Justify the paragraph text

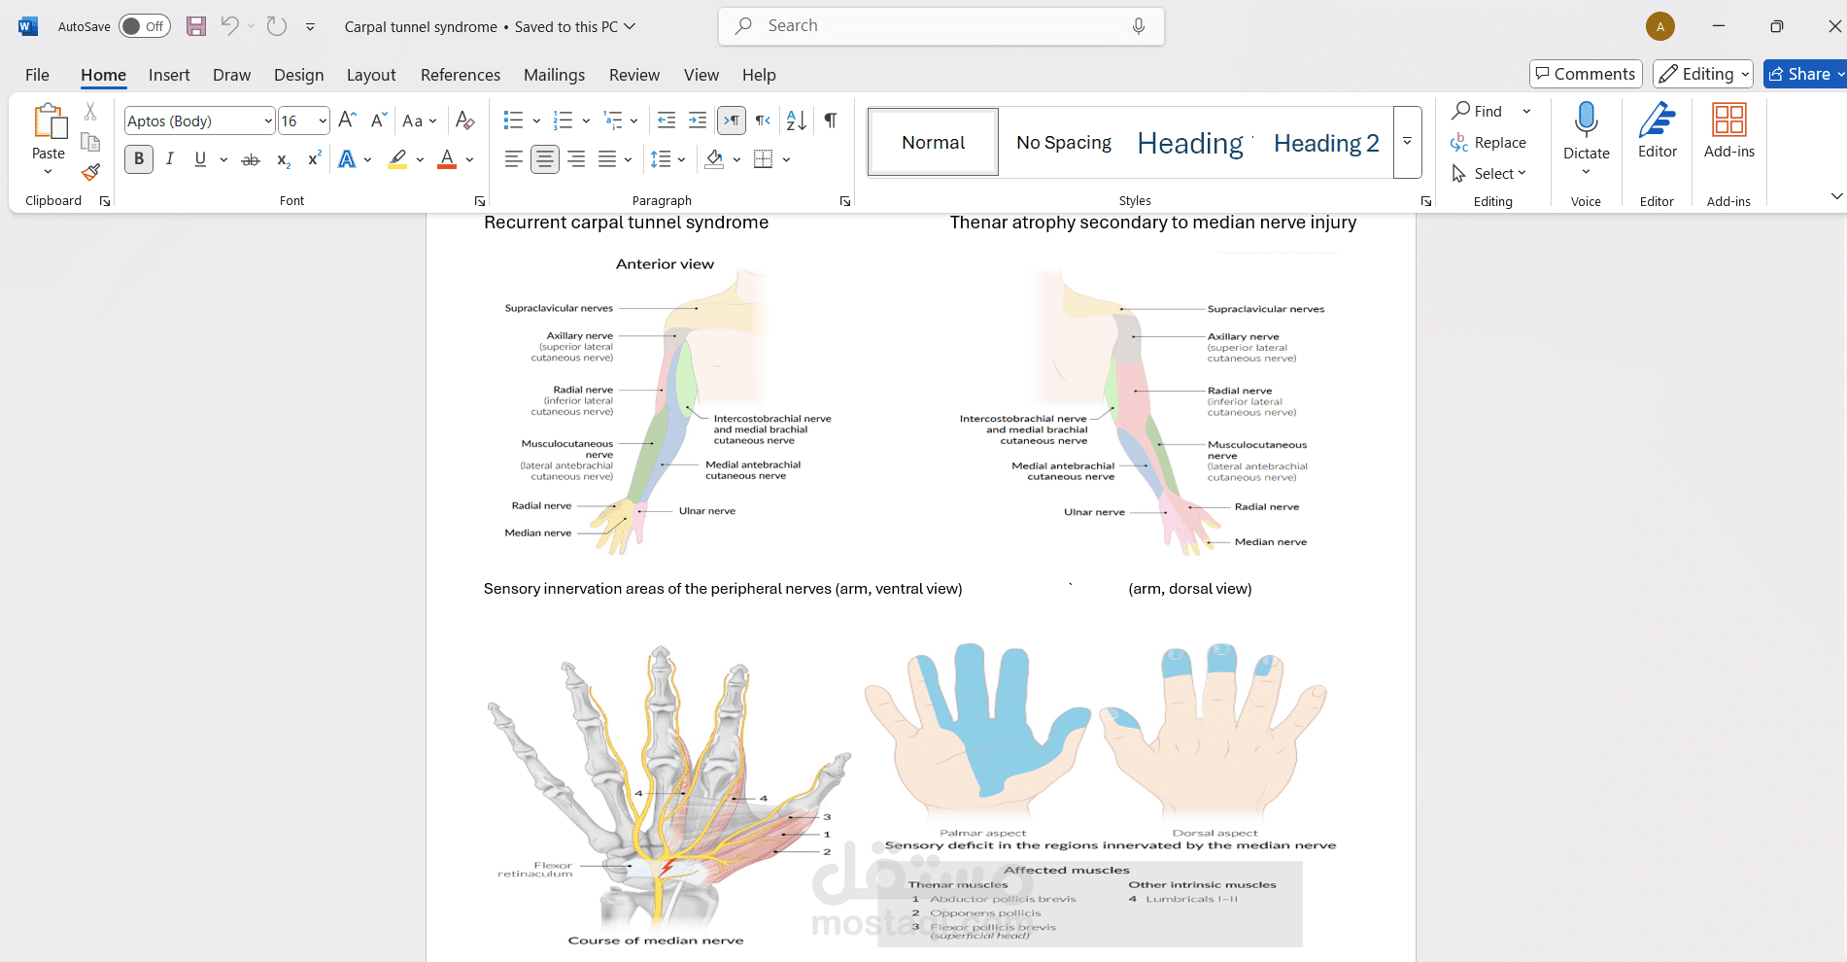point(607,159)
